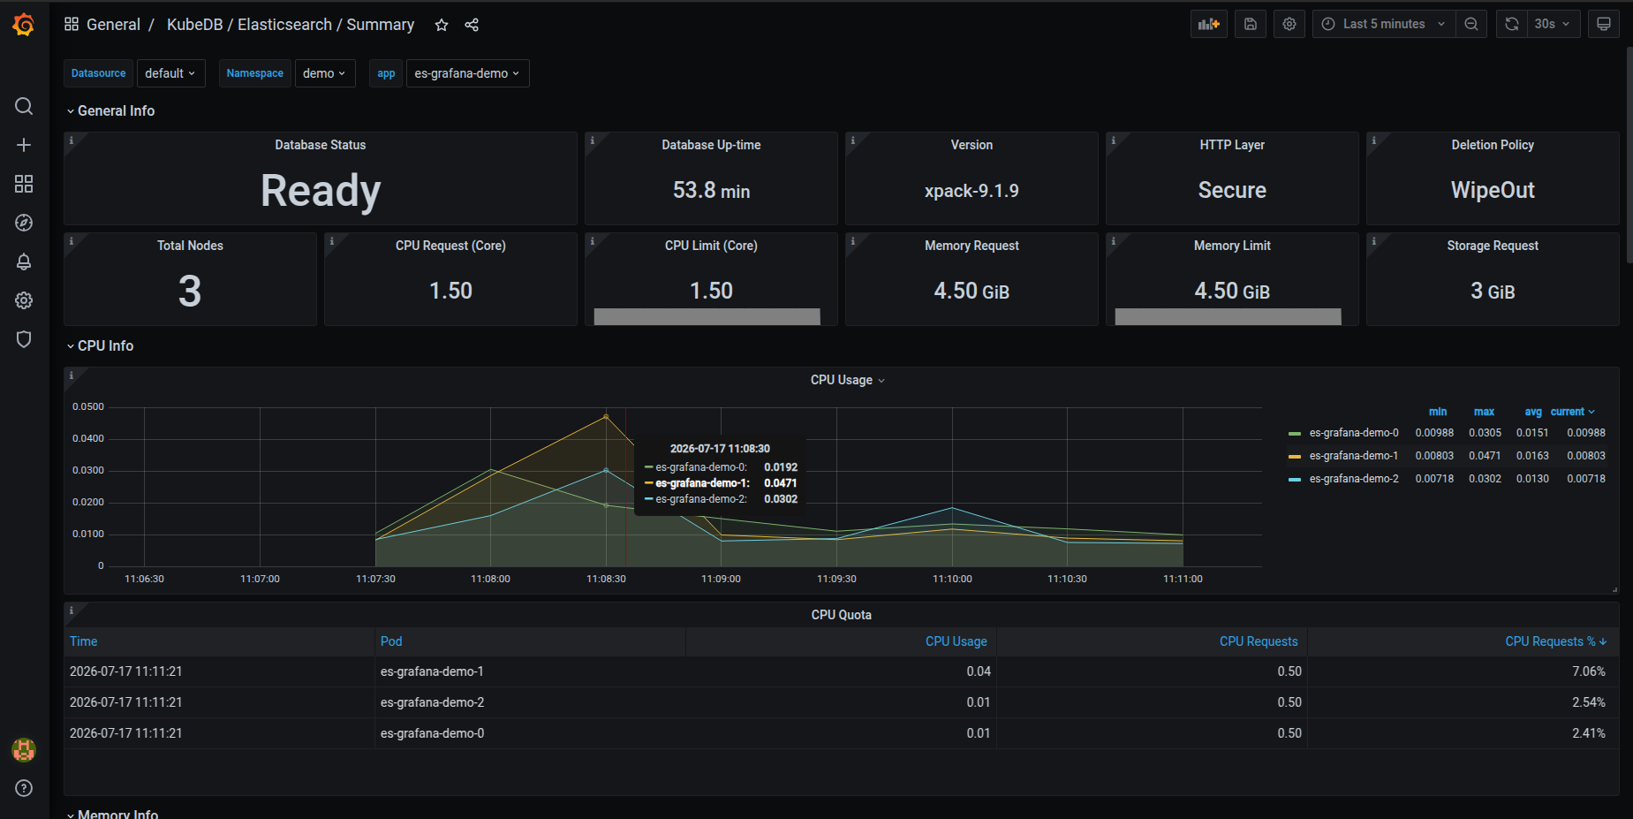The image size is (1633, 819).
Task: Open the Server Admin shield icon
Action: click(24, 339)
